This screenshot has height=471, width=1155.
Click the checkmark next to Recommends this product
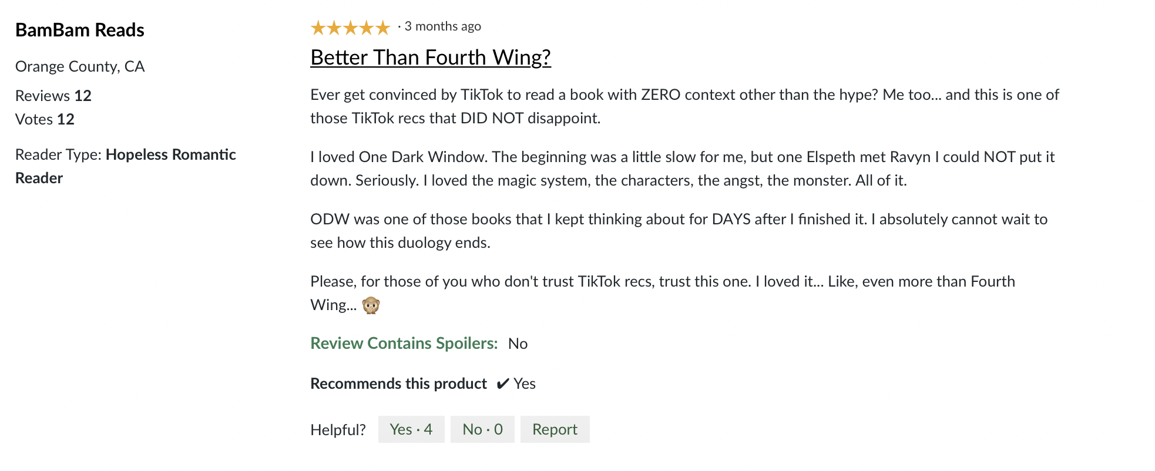click(502, 384)
